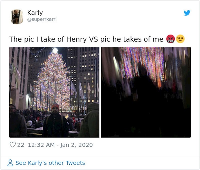200x170 pixels.
Task: Visit the @superrkarrl handle
Action: [42, 19]
